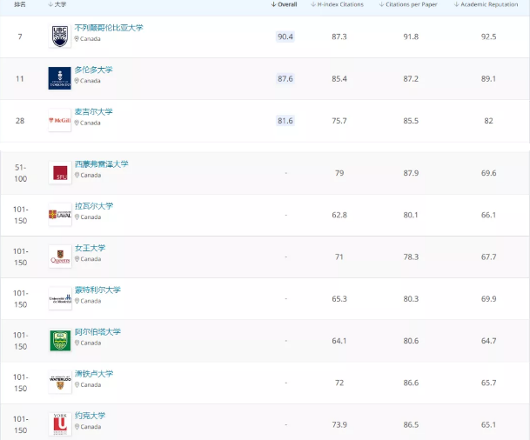
Task: Click the McGill university logo
Action: tap(60, 120)
